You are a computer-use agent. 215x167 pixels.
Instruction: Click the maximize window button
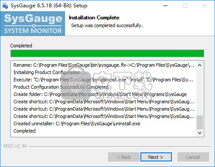click(x=185, y=6)
